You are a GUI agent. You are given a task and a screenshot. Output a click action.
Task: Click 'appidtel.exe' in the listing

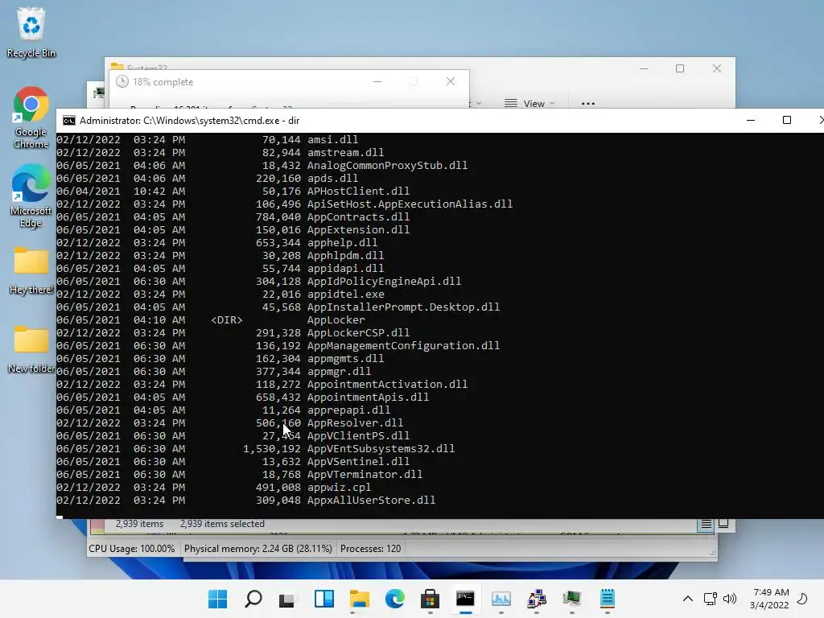click(x=346, y=295)
